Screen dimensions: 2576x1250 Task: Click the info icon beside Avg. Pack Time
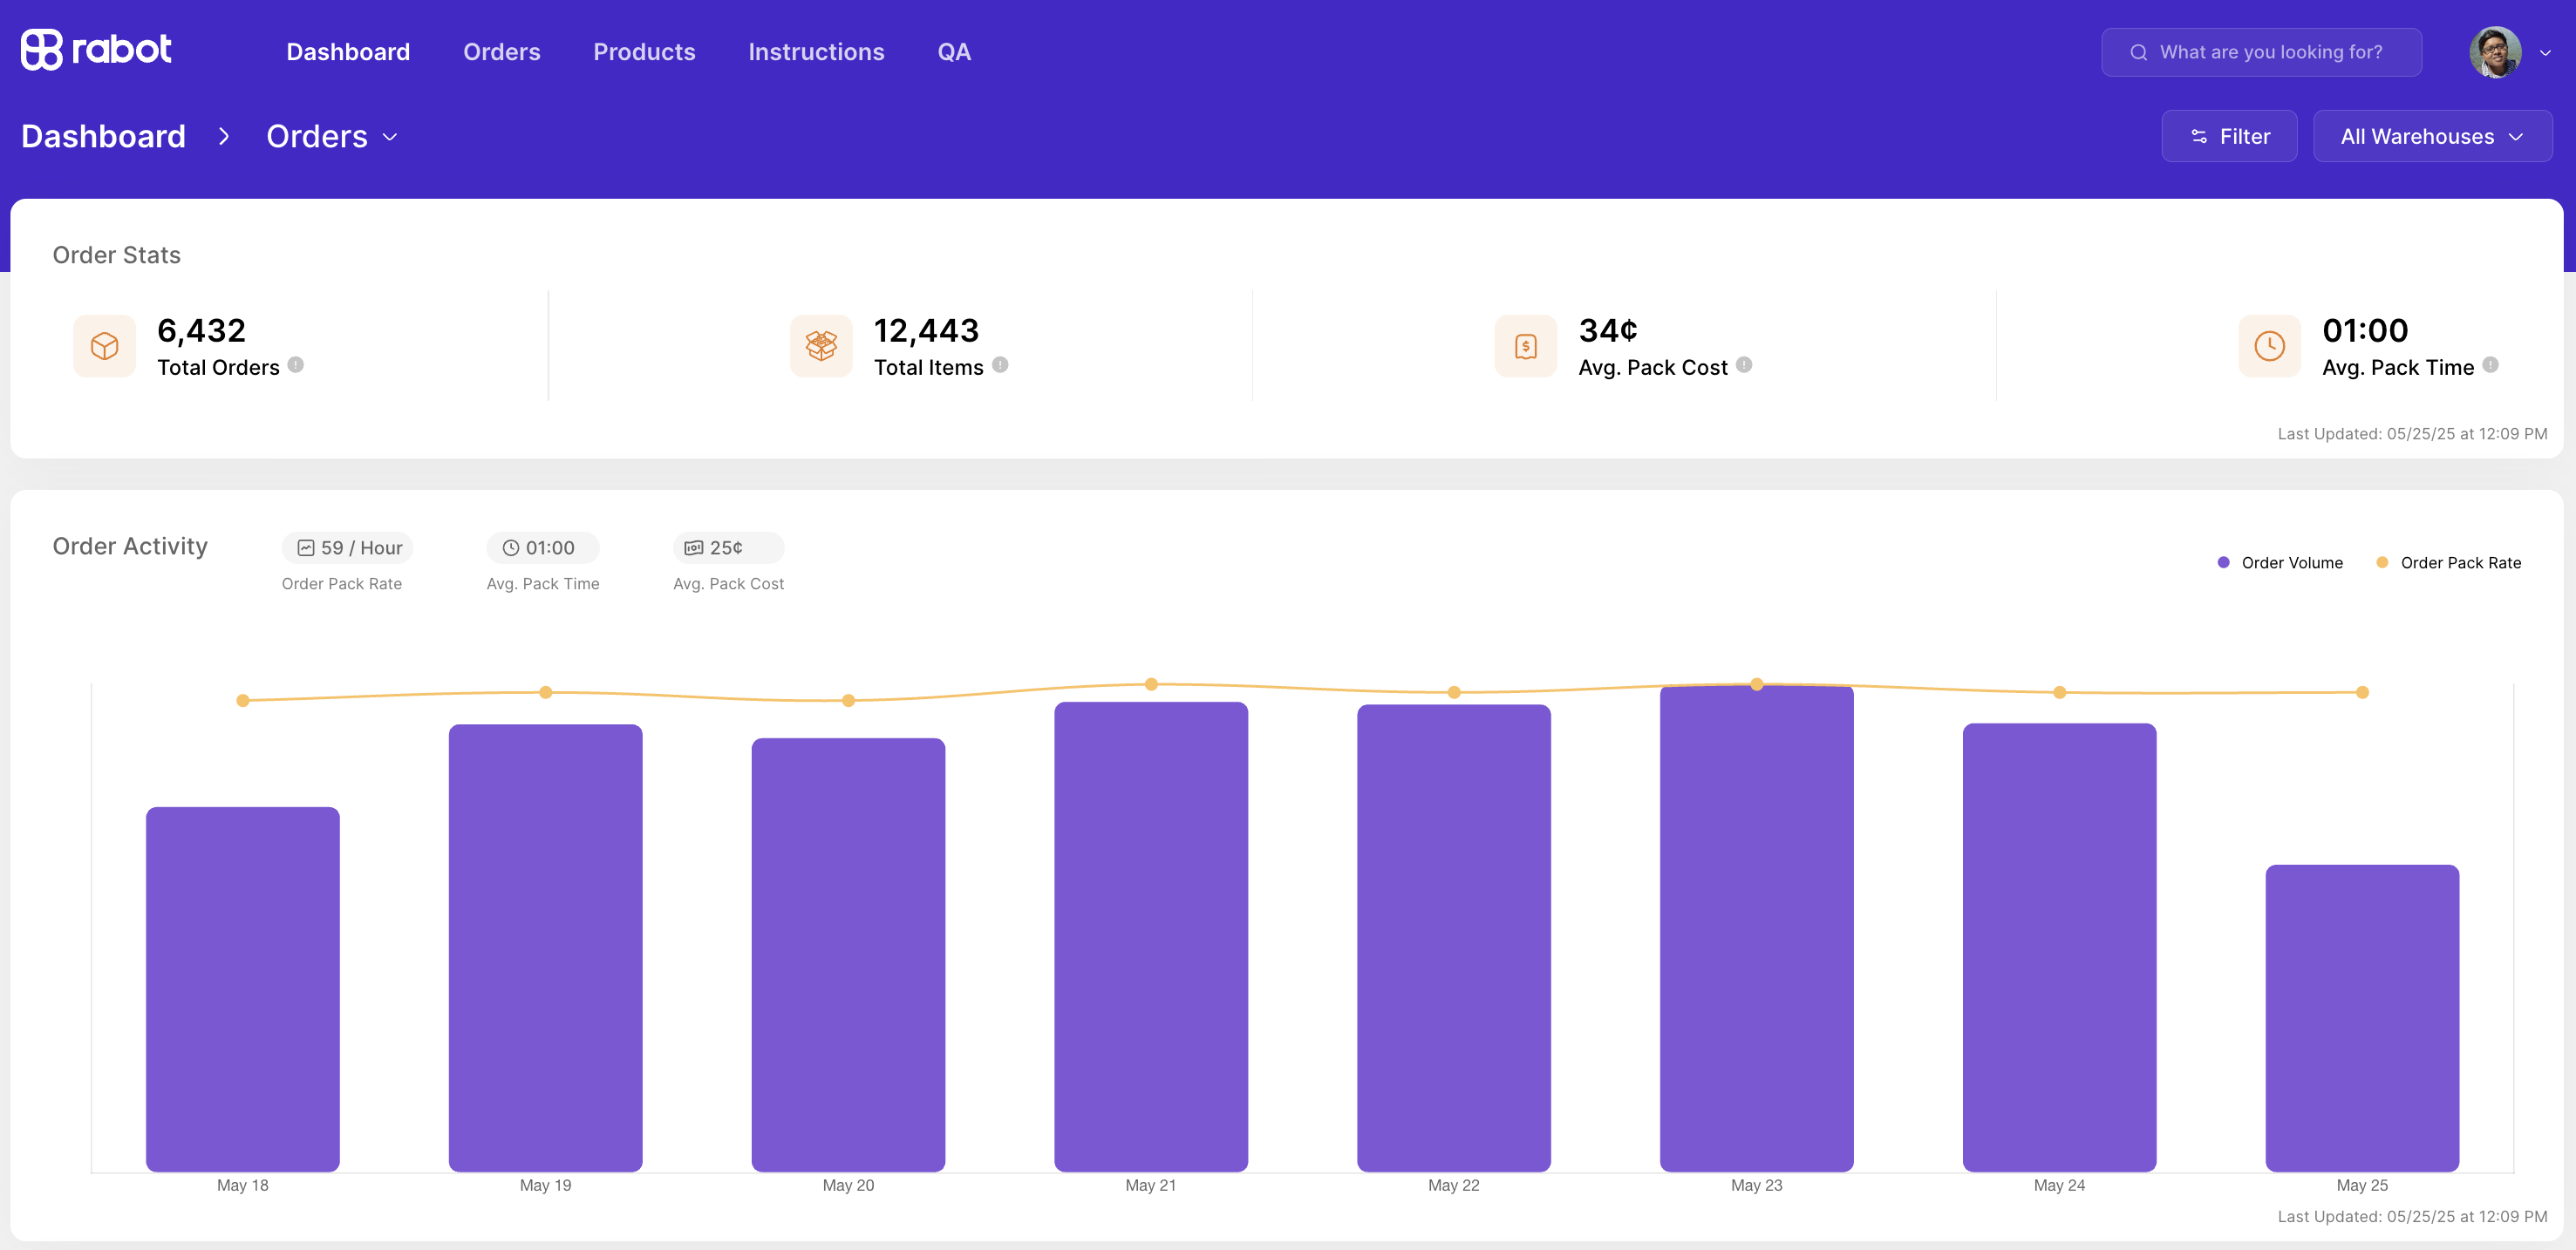[x=2490, y=364]
